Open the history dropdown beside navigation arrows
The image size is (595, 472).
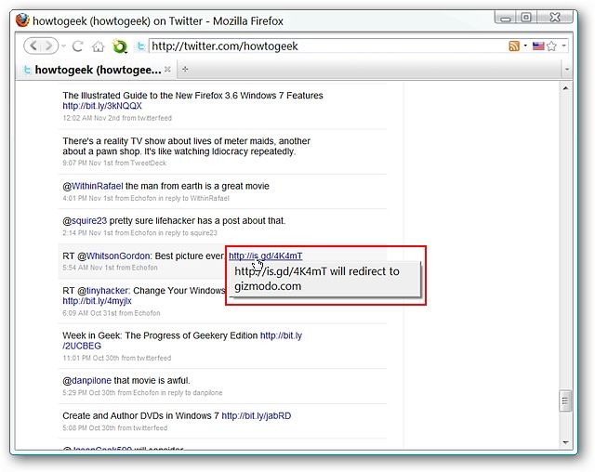coord(63,46)
